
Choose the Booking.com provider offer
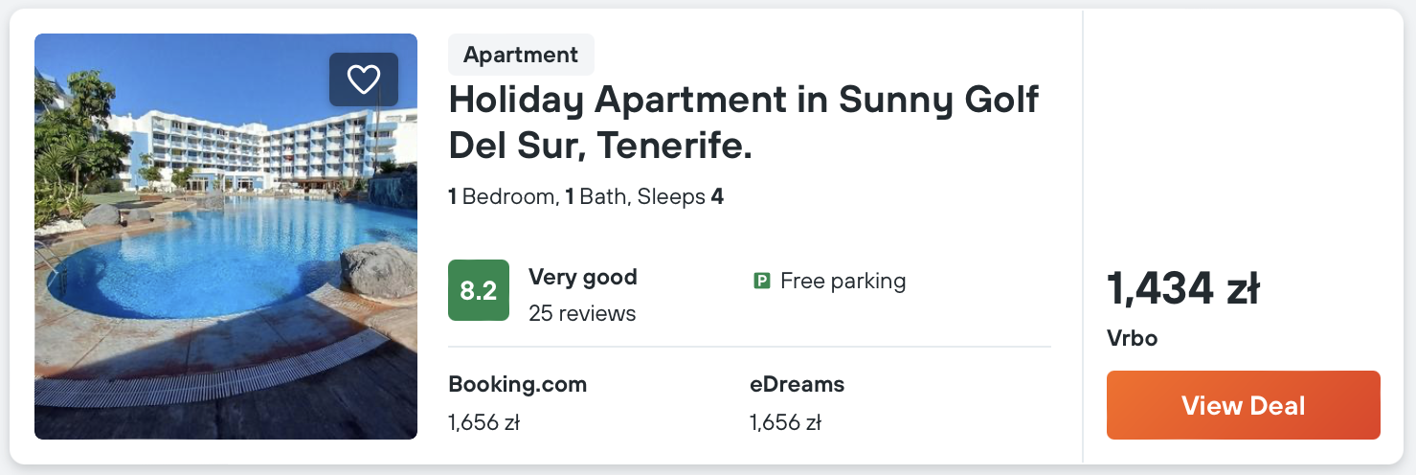coord(517,385)
